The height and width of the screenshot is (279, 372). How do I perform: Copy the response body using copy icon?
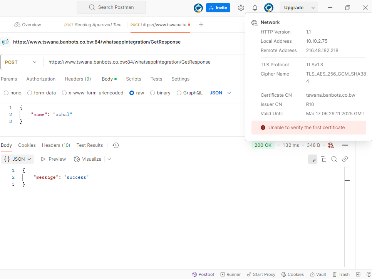pos(323,159)
